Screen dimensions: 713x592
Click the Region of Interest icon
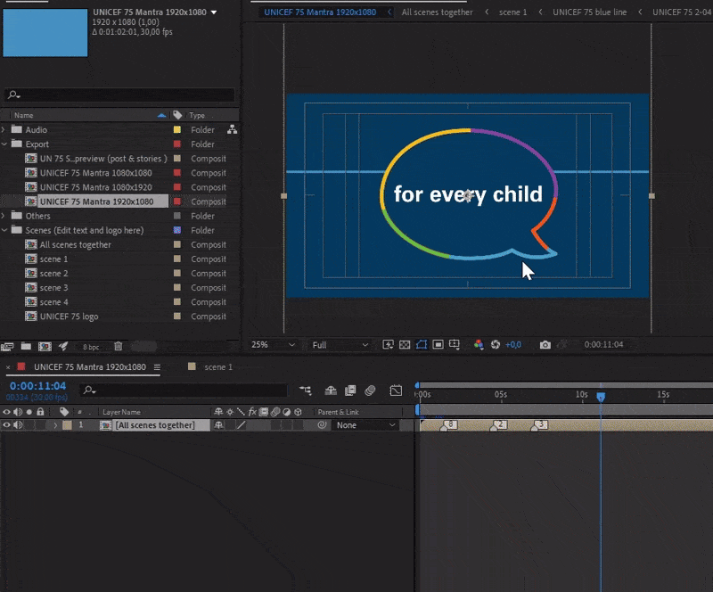tap(438, 344)
